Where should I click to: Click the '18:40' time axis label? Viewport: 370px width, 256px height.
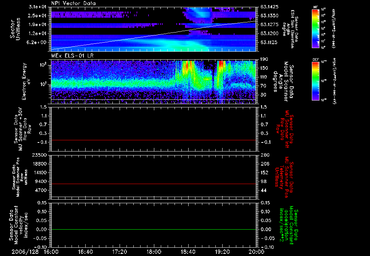click(x=188, y=252)
